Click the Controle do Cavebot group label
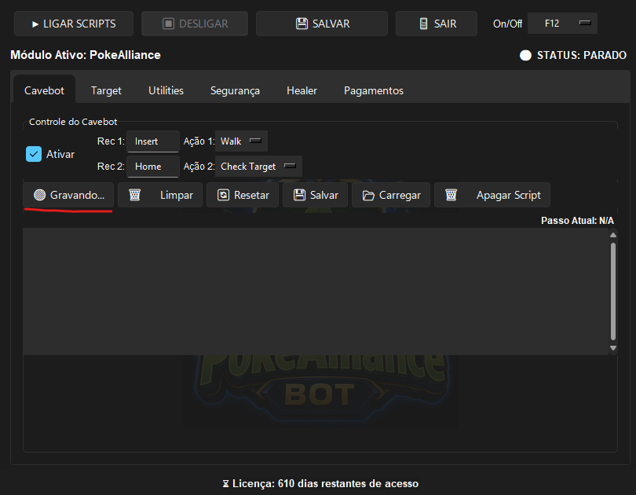 73,122
